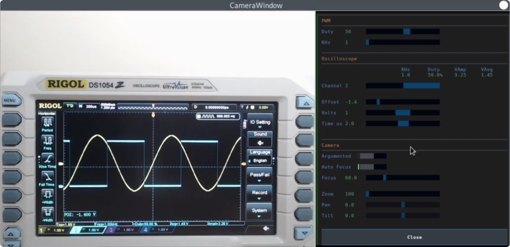The height and width of the screenshot is (247, 510).
Task: Adjust the PWM Duty slider
Action: point(403,31)
